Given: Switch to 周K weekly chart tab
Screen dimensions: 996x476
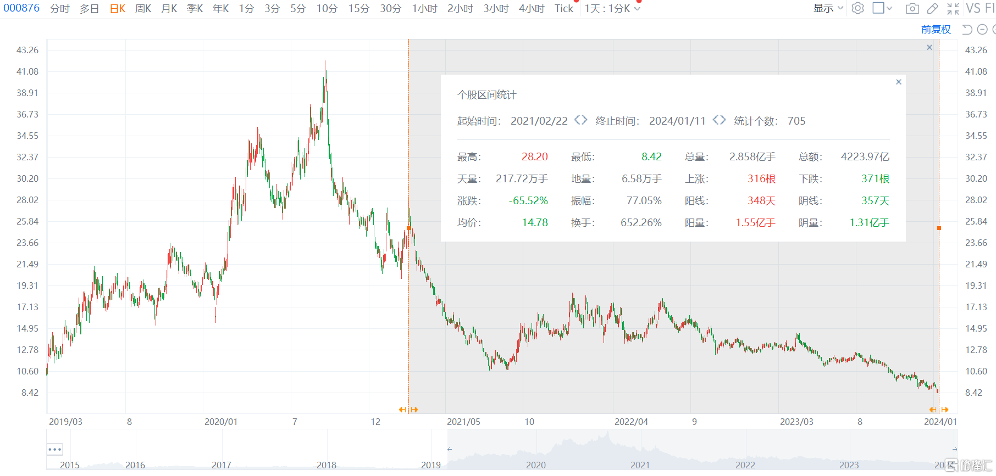Looking at the screenshot, I should coord(143,8).
